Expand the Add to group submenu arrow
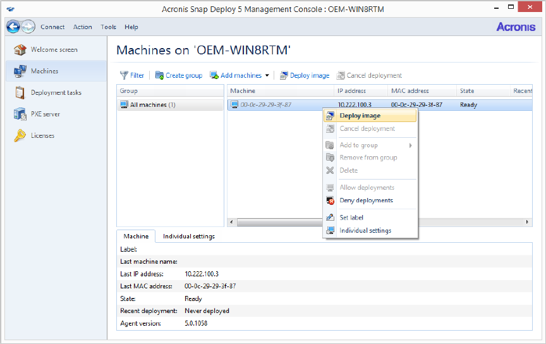 coord(411,145)
